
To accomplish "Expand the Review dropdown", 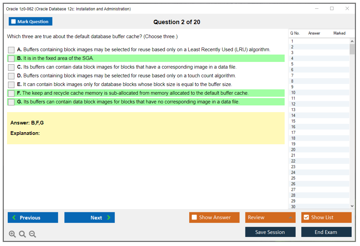I will tap(290, 218).
